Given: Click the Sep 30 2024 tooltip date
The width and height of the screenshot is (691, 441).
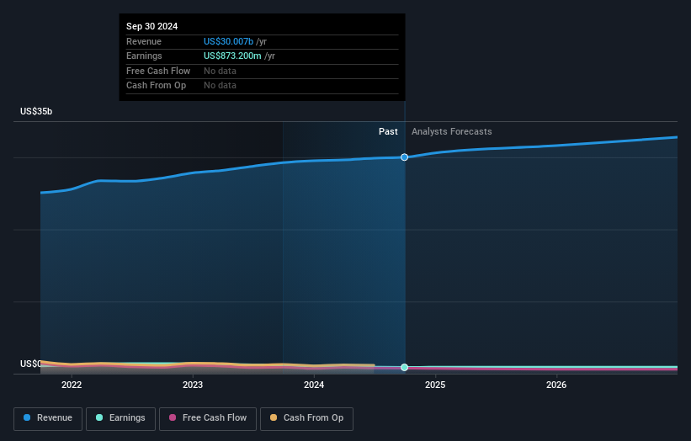Looking at the screenshot, I should [152, 26].
